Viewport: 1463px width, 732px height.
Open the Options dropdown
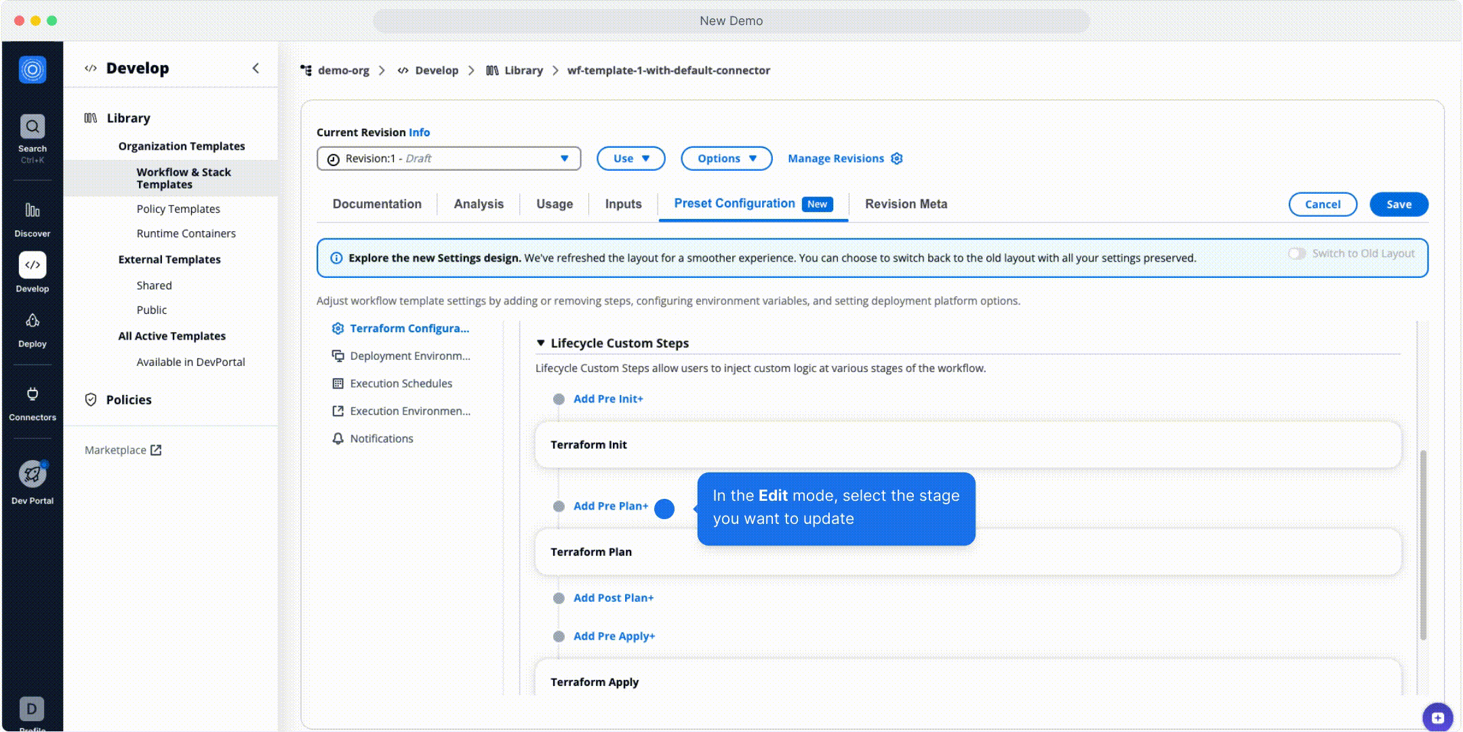pyautogui.click(x=726, y=158)
